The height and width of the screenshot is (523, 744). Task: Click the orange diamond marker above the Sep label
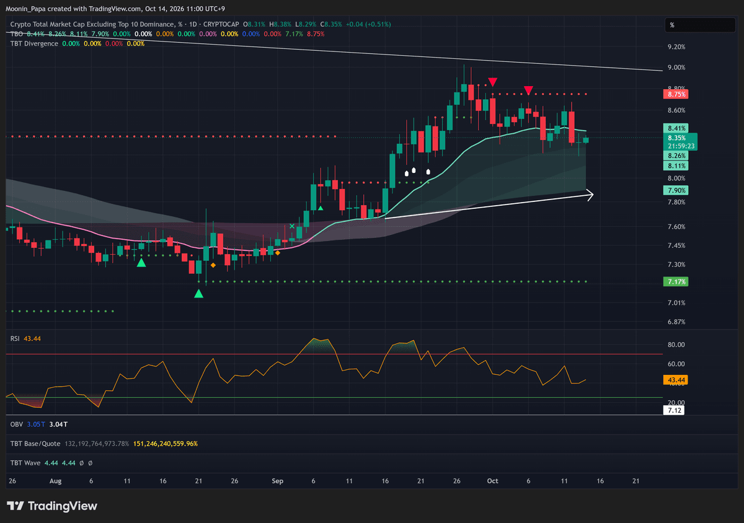coord(277,253)
